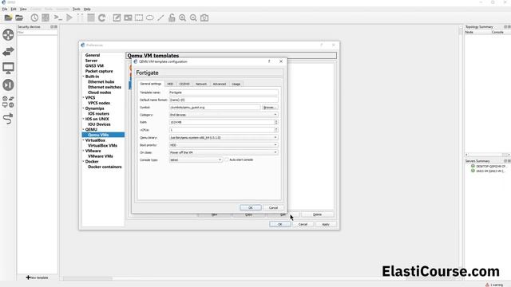This screenshot has height=287, width=511.
Task: Browse end devices monitor icon
Action: (8, 68)
